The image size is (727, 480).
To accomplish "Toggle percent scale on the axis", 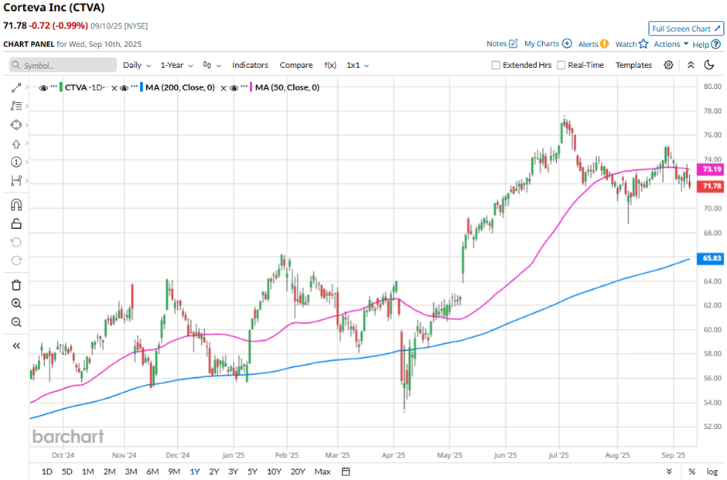I will [691, 471].
